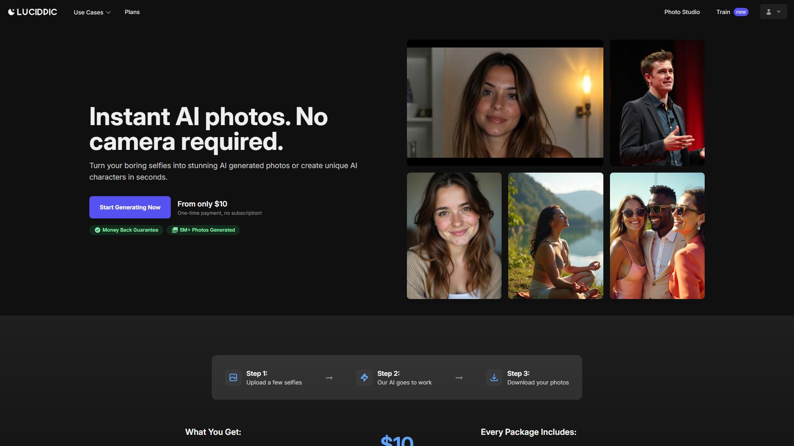The width and height of the screenshot is (794, 446).
Task: Open the woman meditating by lake photo
Action: 555,236
